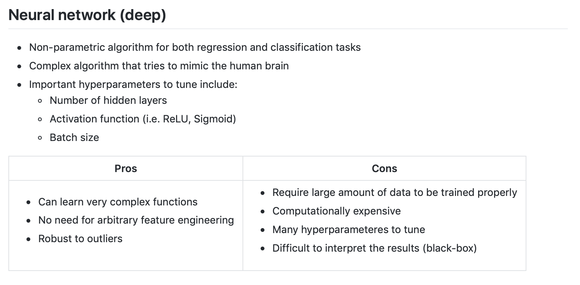Click the "Non-parametric algorithm" bullet line
Screen dimensions: 580x285
coord(195,47)
